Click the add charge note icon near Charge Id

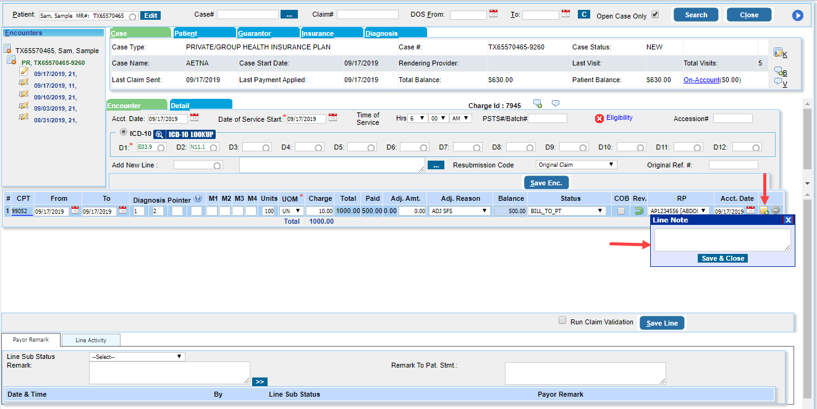pos(538,103)
